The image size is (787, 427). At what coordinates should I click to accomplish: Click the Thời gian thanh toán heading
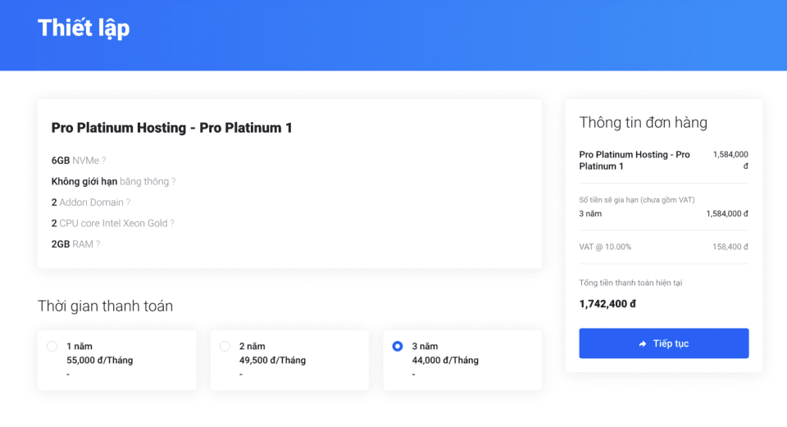click(105, 307)
